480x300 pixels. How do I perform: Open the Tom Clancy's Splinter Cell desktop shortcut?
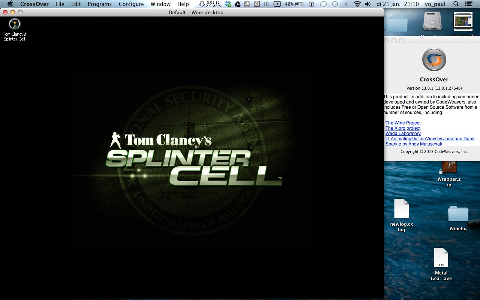14,30
